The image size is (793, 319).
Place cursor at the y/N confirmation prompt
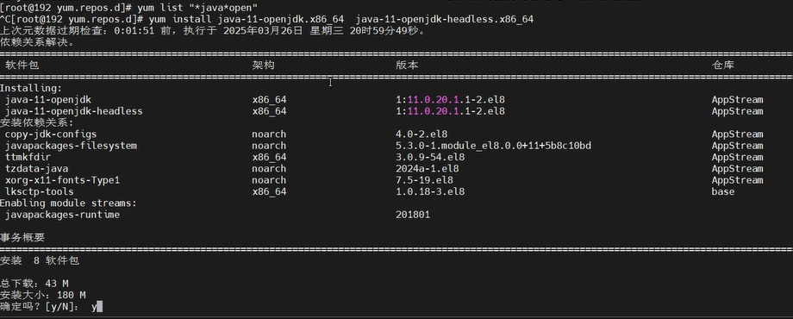(x=100, y=306)
